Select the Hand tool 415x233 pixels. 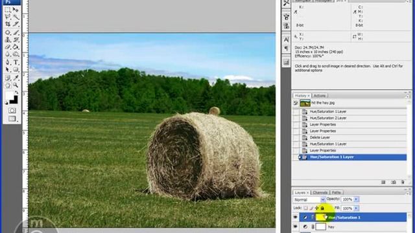(8, 85)
